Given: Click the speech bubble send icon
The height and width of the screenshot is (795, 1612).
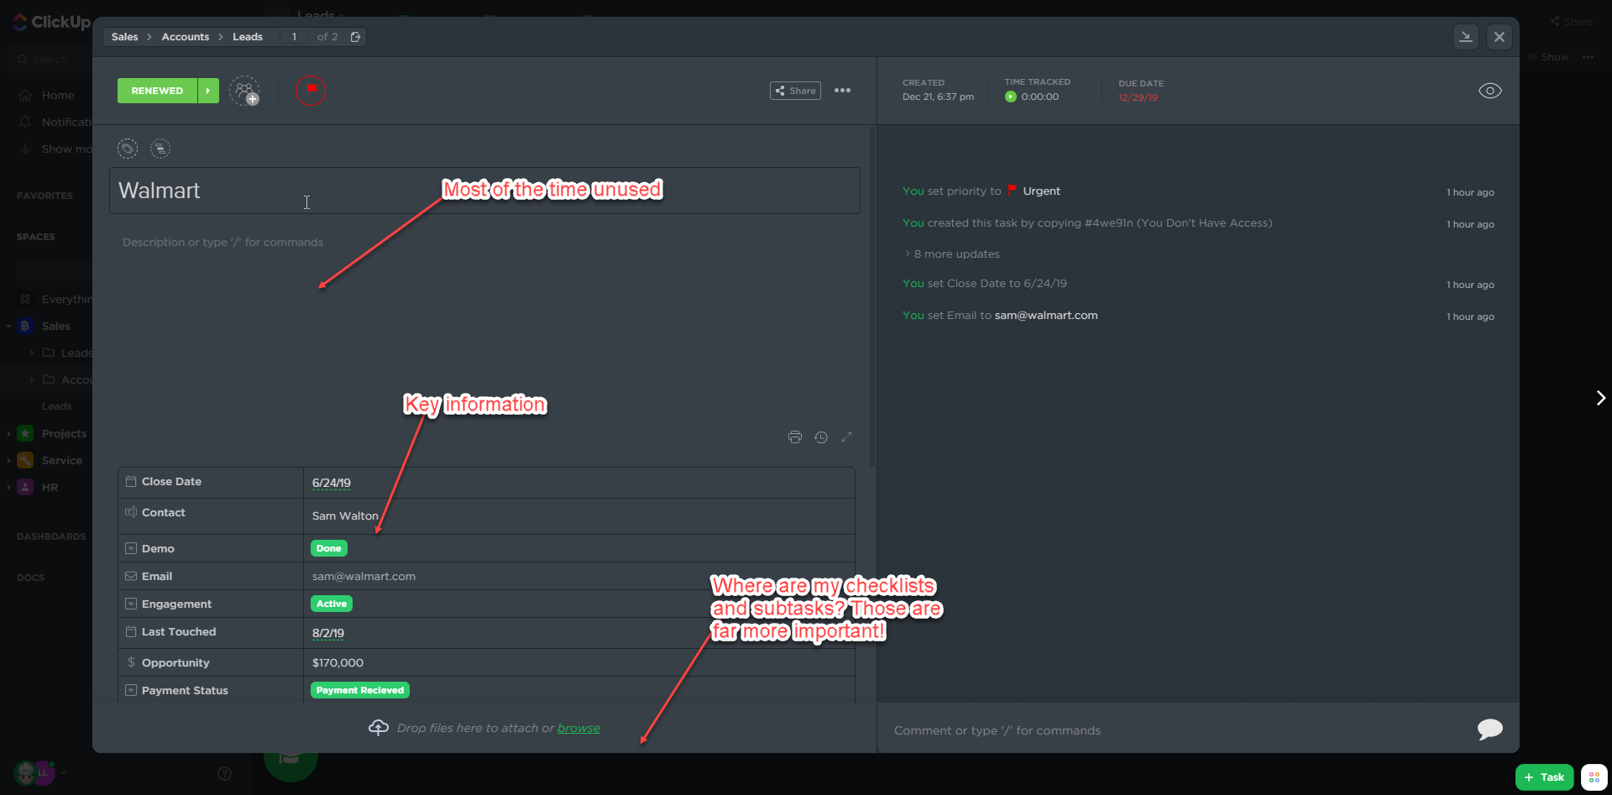Looking at the screenshot, I should [1490, 729].
